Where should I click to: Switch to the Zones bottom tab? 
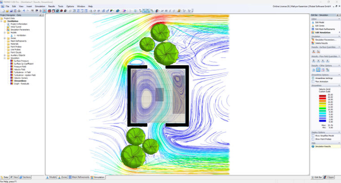click(x=63, y=177)
